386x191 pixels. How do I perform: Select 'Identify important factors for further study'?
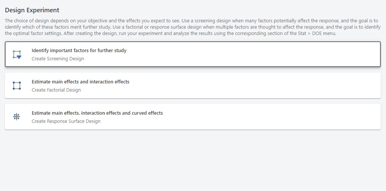click(79, 50)
